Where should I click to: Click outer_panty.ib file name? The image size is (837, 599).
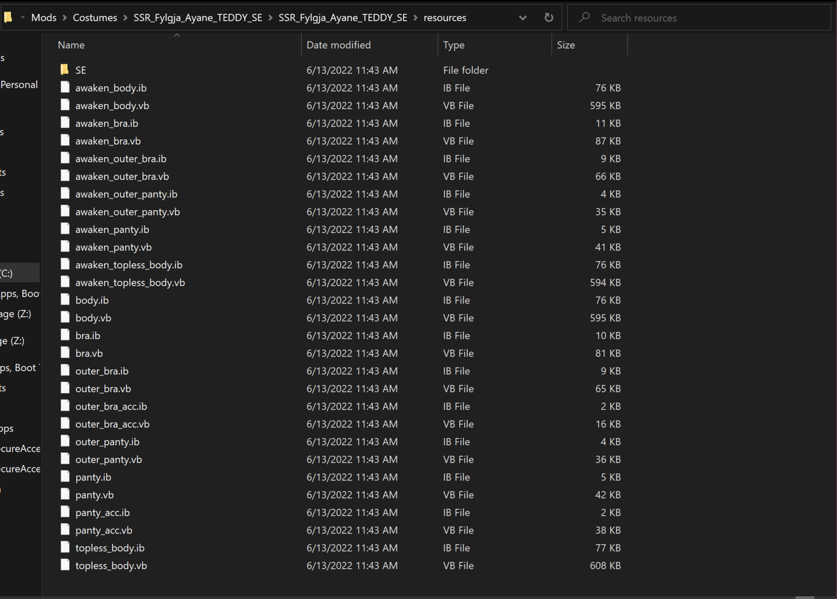click(107, 442)
